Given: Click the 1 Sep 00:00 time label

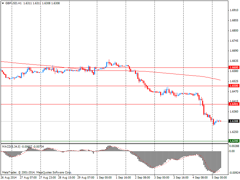Looking at the screenshot, I should (x=104, y=178).
